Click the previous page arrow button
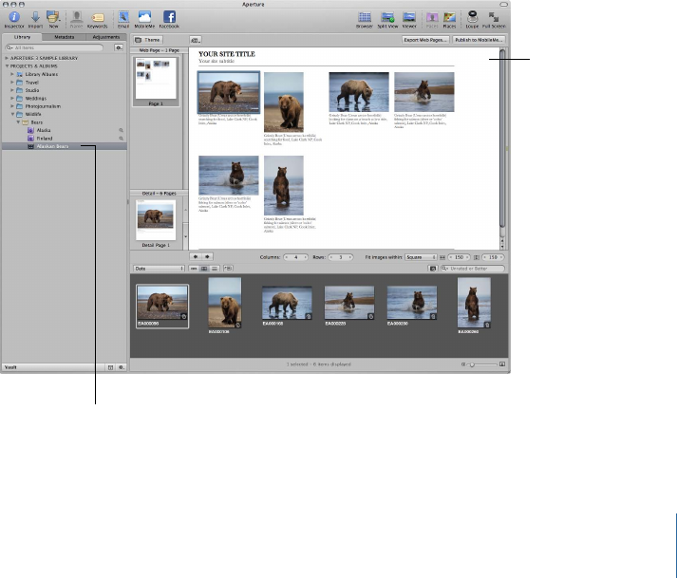Screen dimensions: 677x578 click(x=196, y=257)
